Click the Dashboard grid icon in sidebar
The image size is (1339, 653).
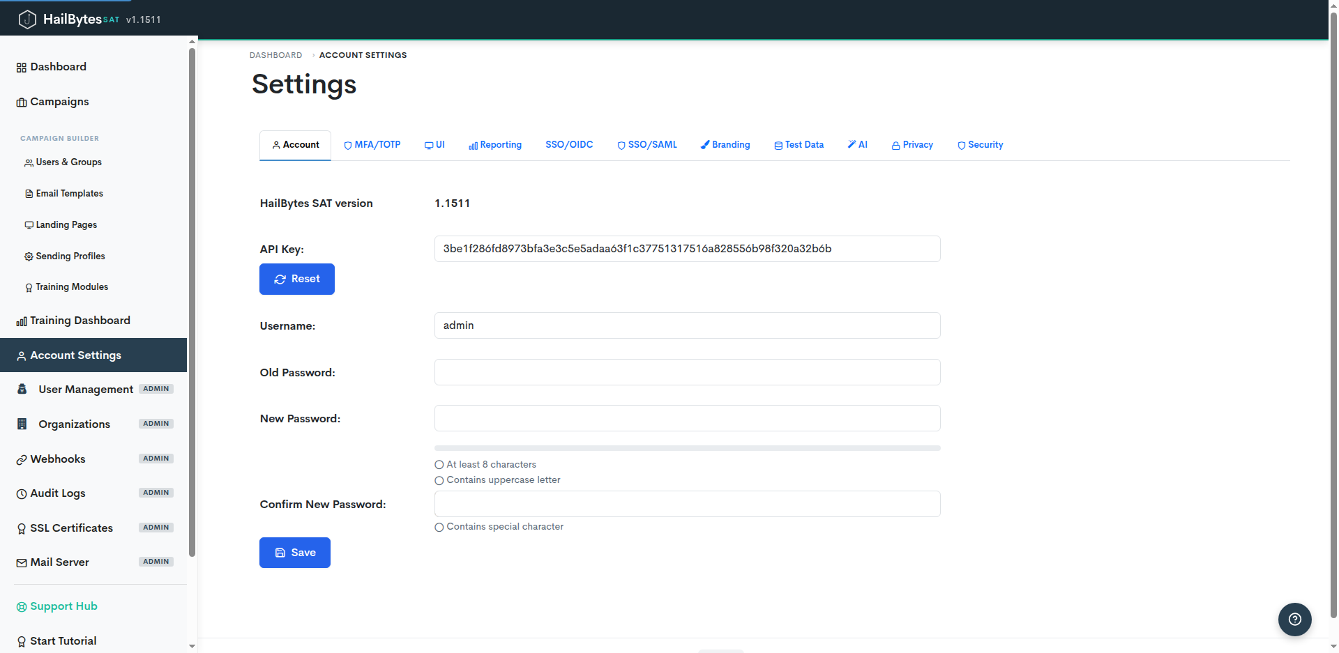(22, 68)
